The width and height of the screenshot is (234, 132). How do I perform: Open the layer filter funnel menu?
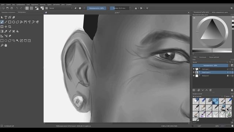click(230, 62)
